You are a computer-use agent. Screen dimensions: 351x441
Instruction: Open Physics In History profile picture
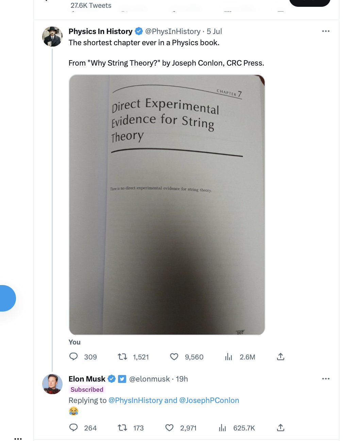[x=52, y=36]
